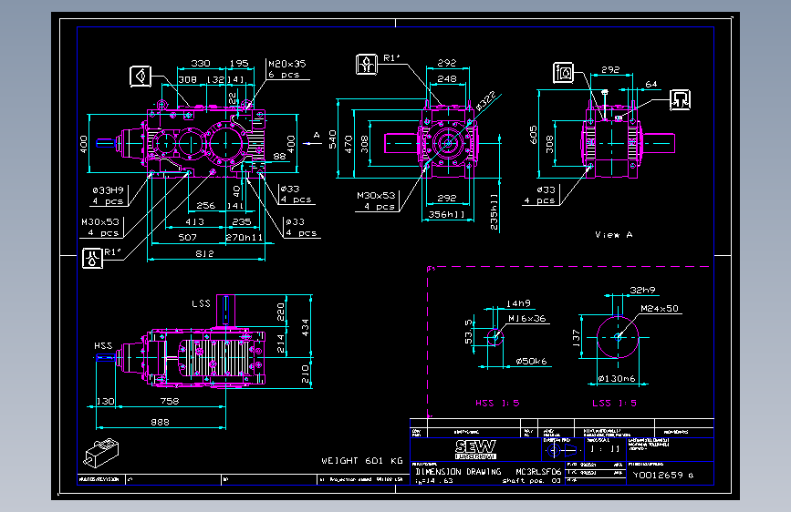Image resolution: width=791 pixels, height=512 pixels.
Task: Select dimension 507 below front view
Action: click(187, 237)
